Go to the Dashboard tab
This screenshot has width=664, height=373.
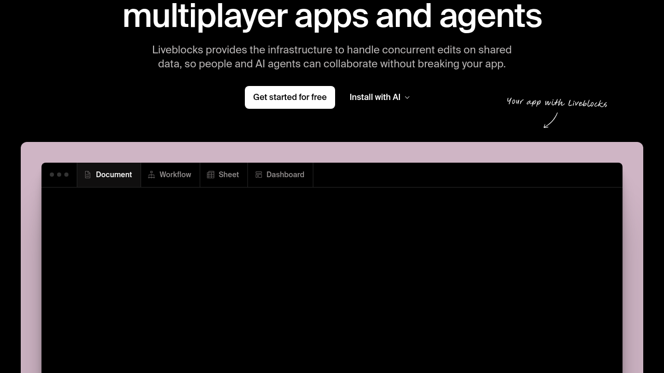280,175
